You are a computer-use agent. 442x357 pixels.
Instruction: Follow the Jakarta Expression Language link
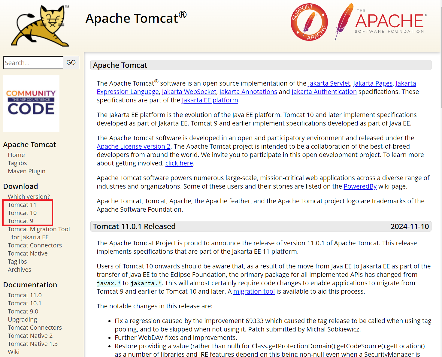coord(128,92)
